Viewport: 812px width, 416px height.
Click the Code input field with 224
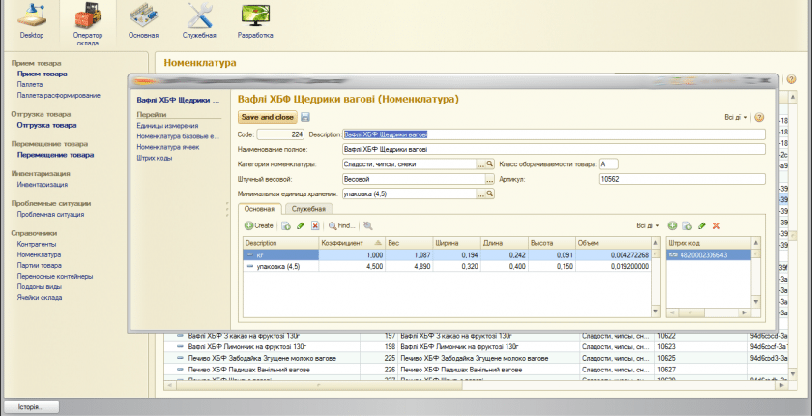pos(281,134)
